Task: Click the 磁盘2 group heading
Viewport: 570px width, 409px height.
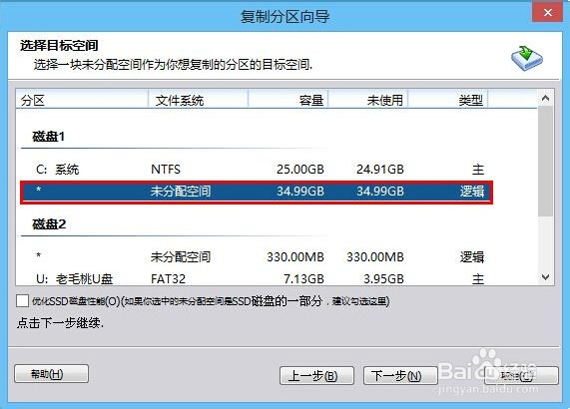Action: (49, 224)
